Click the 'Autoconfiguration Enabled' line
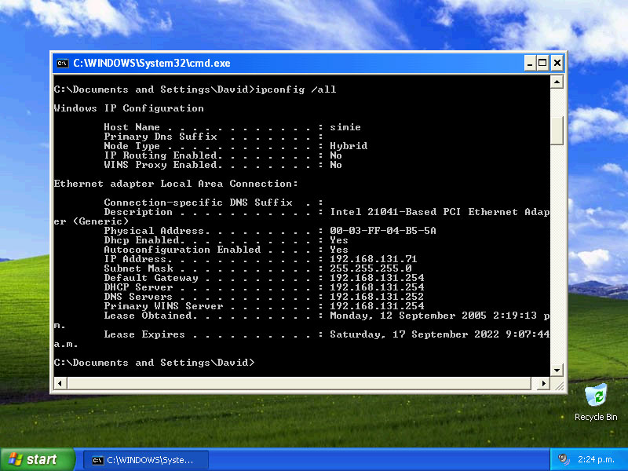 coord(226,250)
